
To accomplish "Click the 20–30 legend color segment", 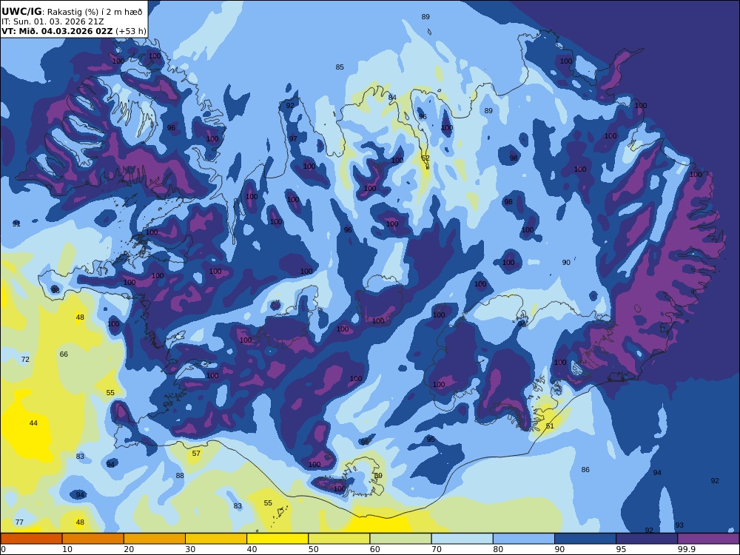I will pos(155,539).
